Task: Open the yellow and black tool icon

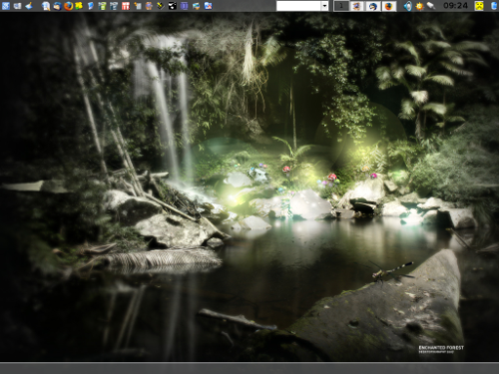Action: point(161,6)
